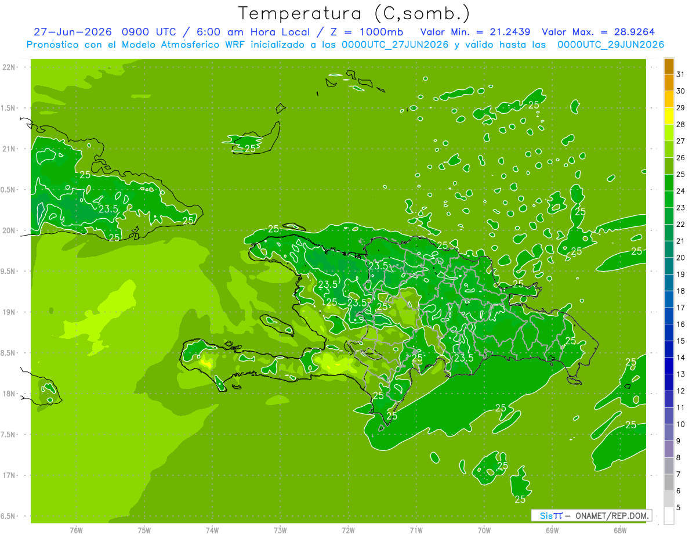Pick the teal swatch between 19 and 20

pos(669,266)
